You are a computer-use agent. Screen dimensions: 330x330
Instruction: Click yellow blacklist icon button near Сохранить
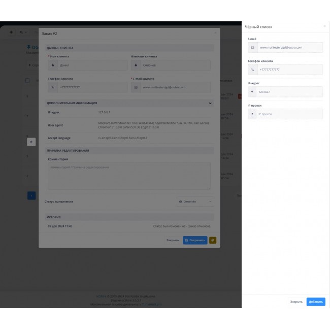point(213,240)
